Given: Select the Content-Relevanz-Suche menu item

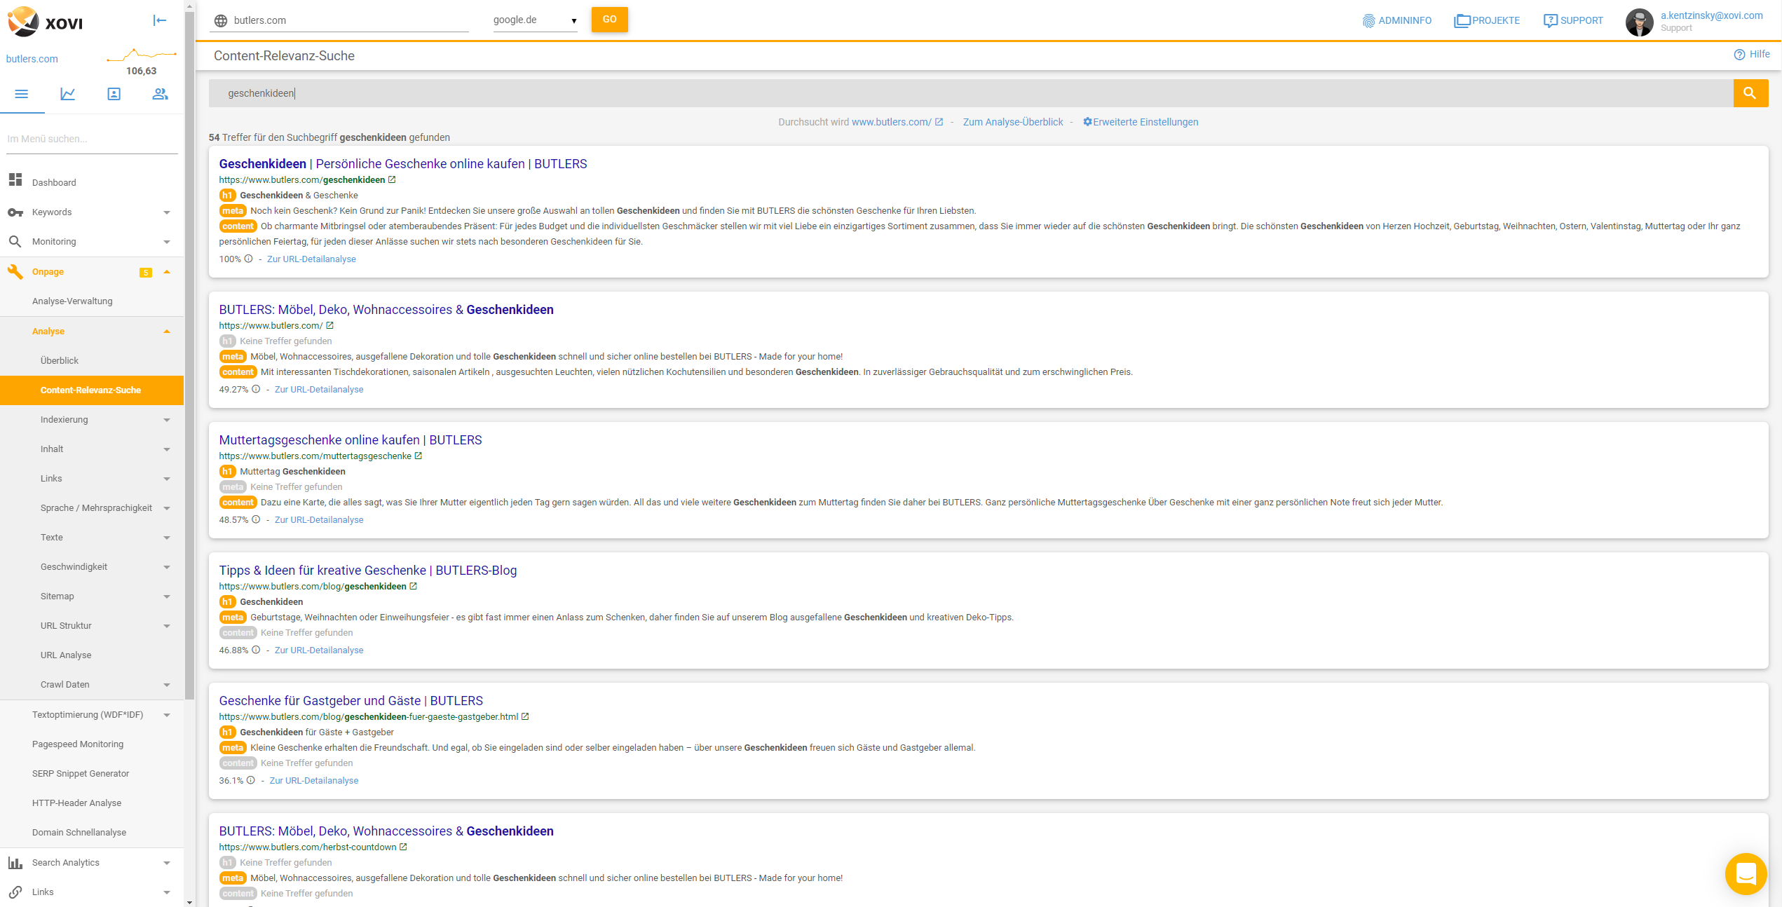Looking at the screenshot, I should 92,390.
